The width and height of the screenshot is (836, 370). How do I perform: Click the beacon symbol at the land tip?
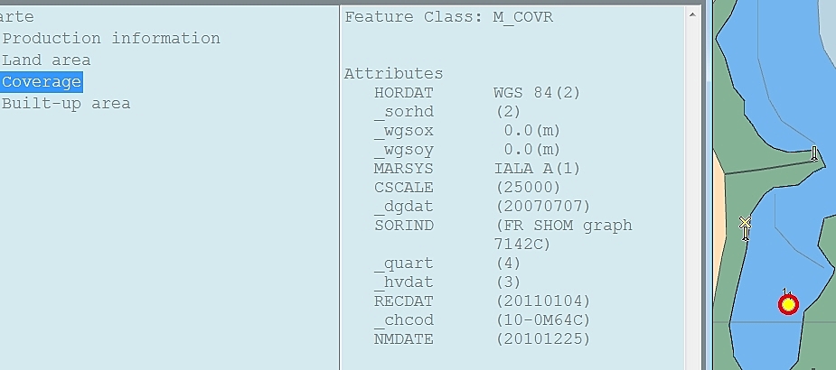pyautogui.click(x=814, y=153)
